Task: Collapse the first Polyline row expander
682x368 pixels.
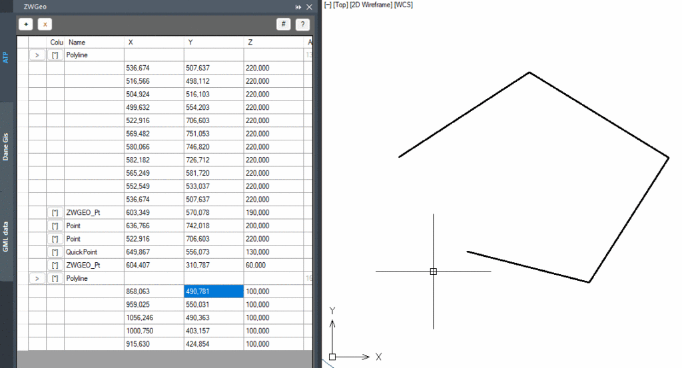Action: pyautogui.click(x=37, y=55)
